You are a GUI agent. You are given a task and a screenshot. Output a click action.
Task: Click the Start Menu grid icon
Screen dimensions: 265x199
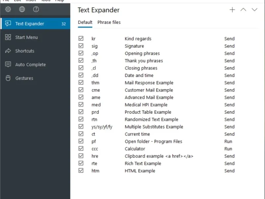[x=8, y=37]
